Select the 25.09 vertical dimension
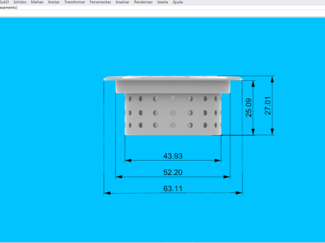Viewport: 325px width, 243px height. pos(248,107)
